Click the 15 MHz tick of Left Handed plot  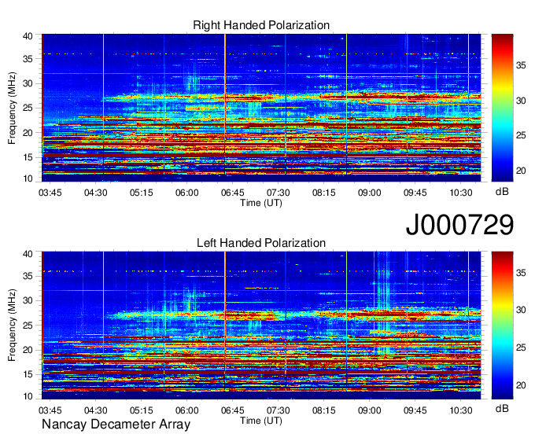tap(28, 375)
